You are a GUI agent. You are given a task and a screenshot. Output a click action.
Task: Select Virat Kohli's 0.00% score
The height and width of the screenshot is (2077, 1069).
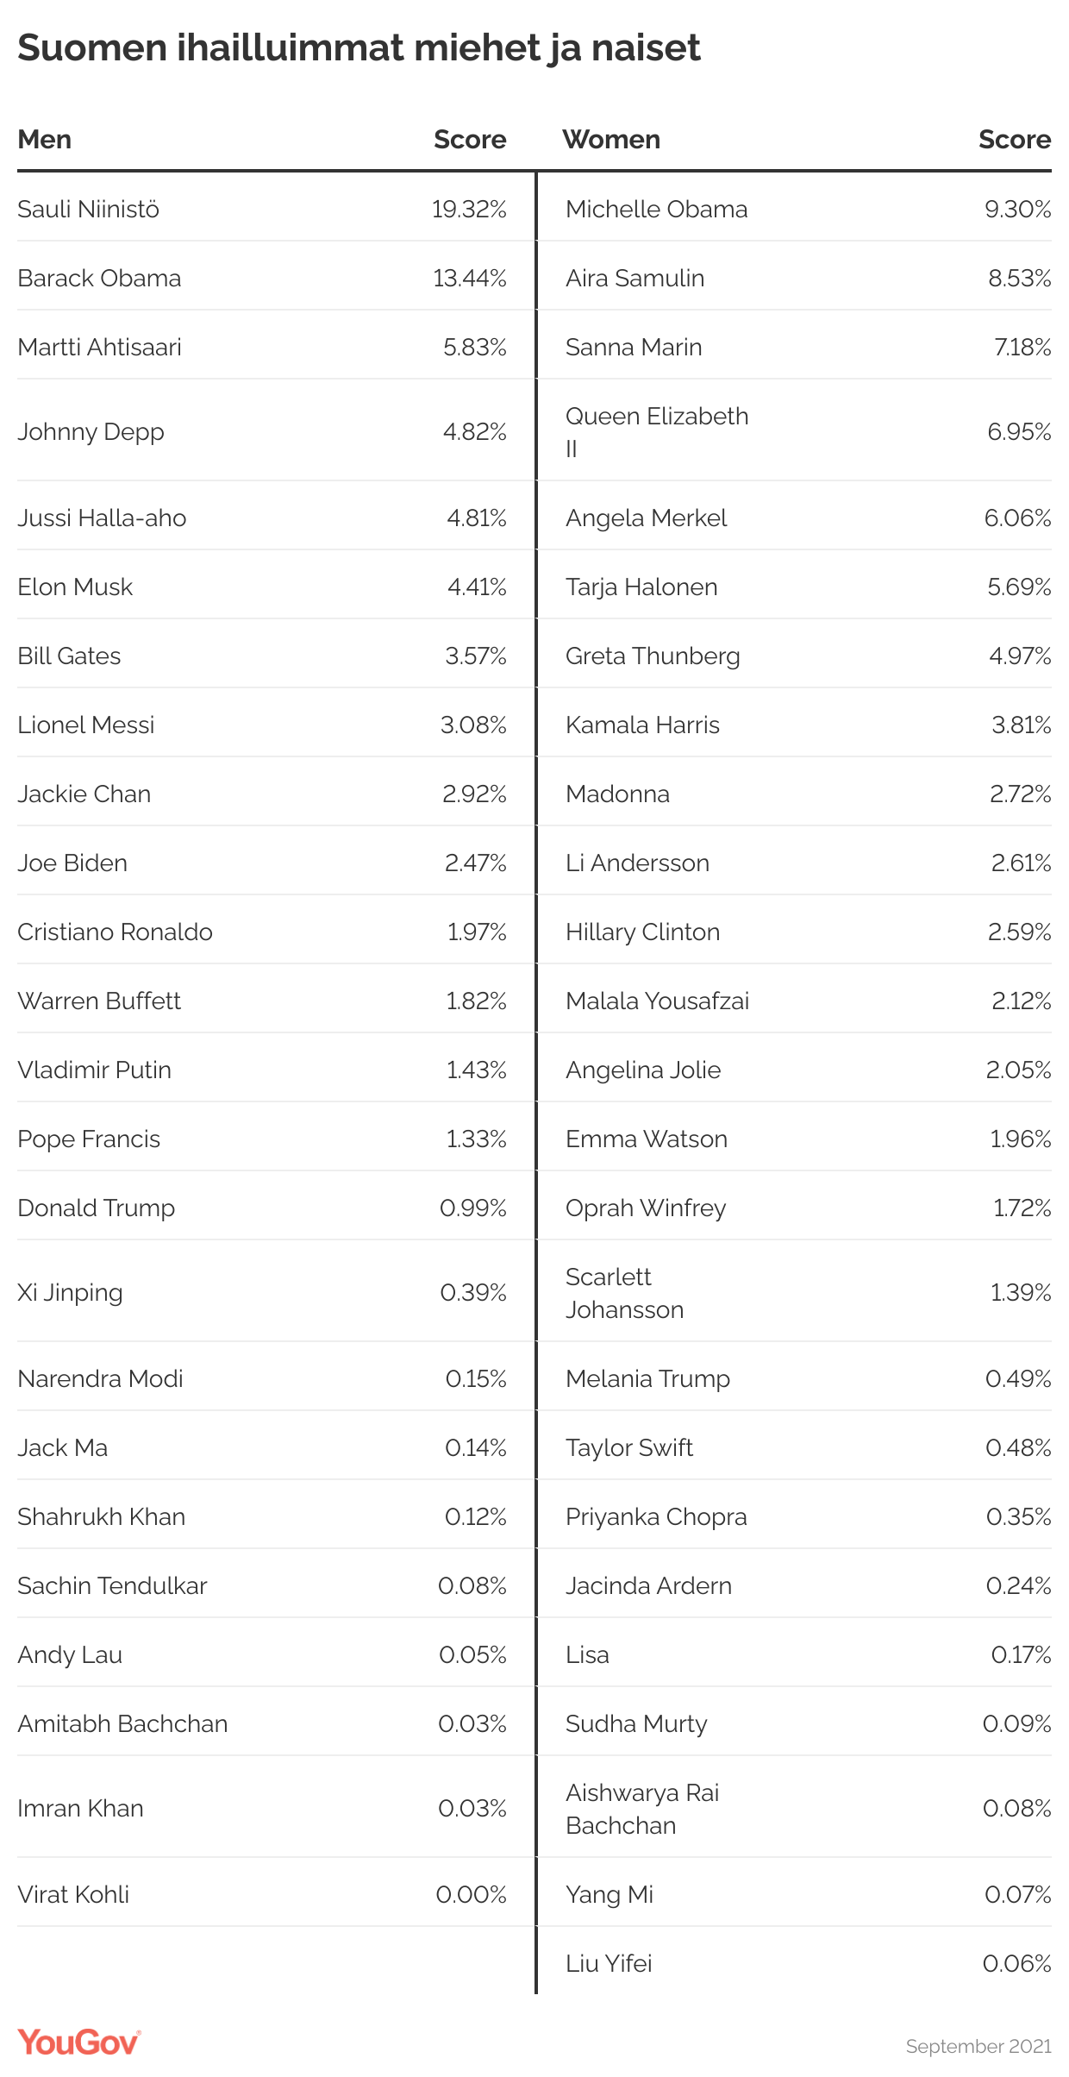[471, 1894]
